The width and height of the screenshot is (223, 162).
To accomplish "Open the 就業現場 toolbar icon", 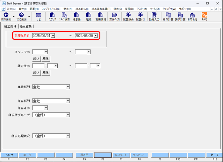I will pos(101,17).
